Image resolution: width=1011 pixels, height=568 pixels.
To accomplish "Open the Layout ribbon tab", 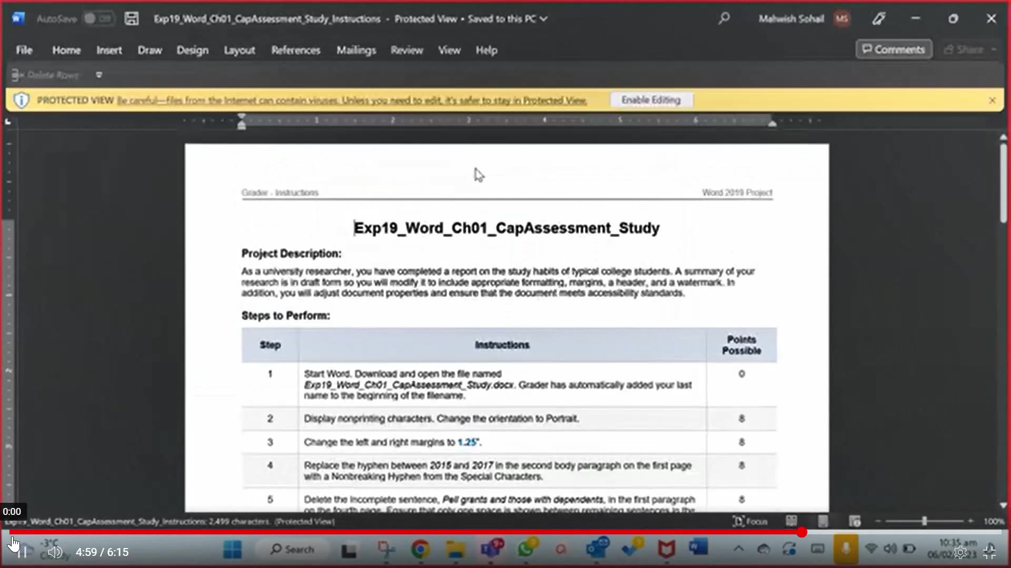I will click(239, 50).
